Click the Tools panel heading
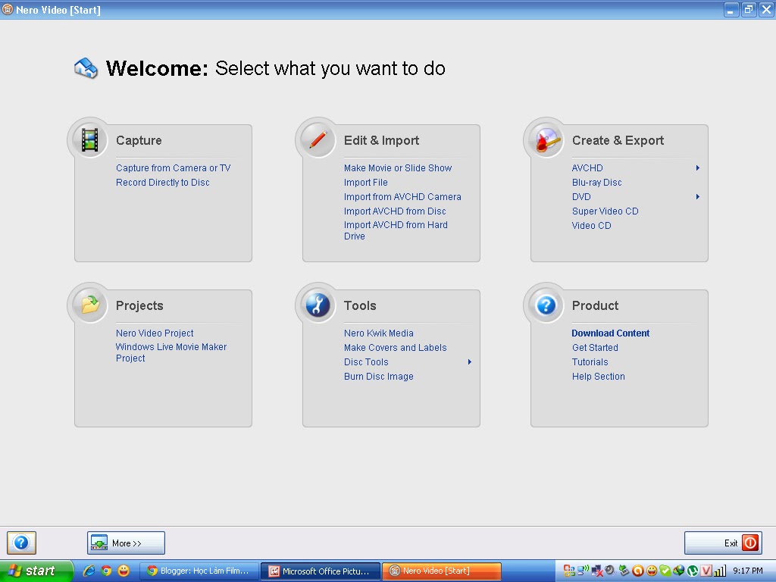Screen dimensions: 776x582 [x=360, y=305]
